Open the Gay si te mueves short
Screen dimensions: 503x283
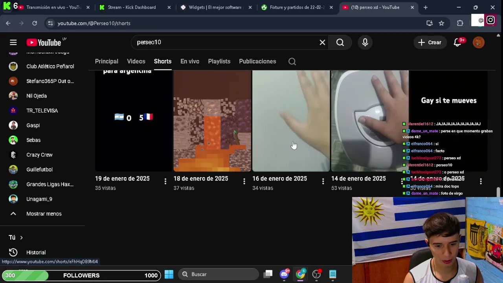[x=448, y=121]
